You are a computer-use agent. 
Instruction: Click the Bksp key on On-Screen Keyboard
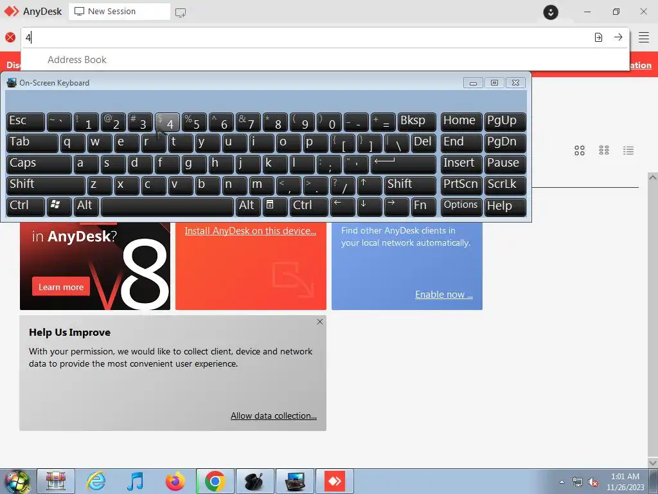[x=416, y=122]
